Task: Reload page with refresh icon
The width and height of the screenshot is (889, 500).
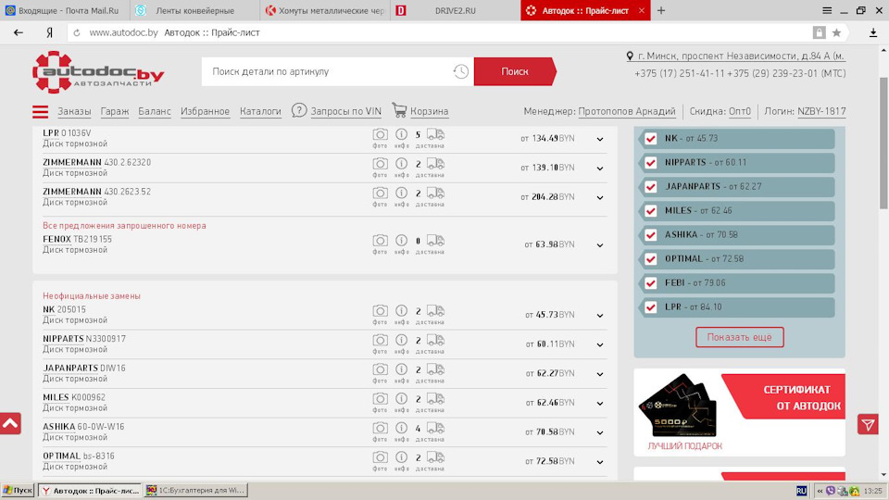Action: pos(77,33)
